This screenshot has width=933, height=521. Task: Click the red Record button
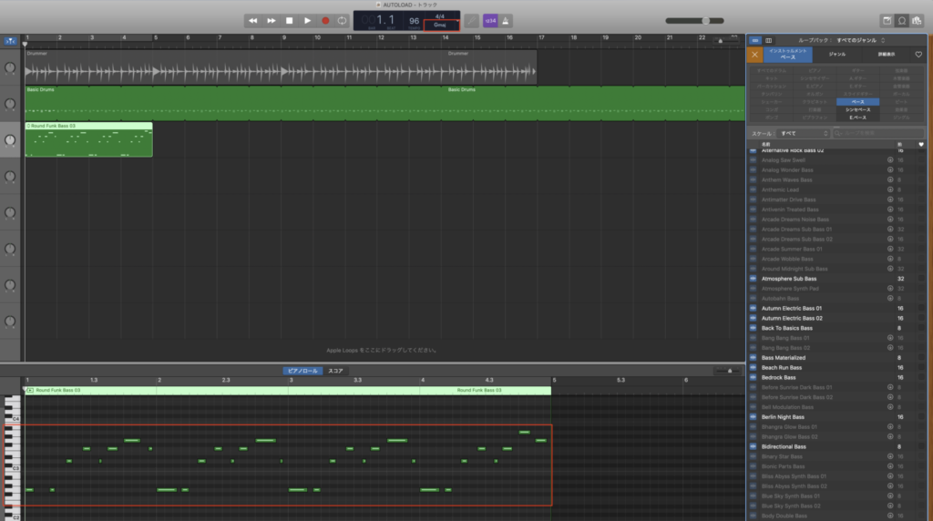[325, 20]
